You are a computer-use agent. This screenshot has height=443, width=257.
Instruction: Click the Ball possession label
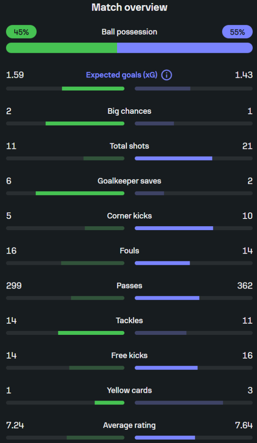coord(129,32)
